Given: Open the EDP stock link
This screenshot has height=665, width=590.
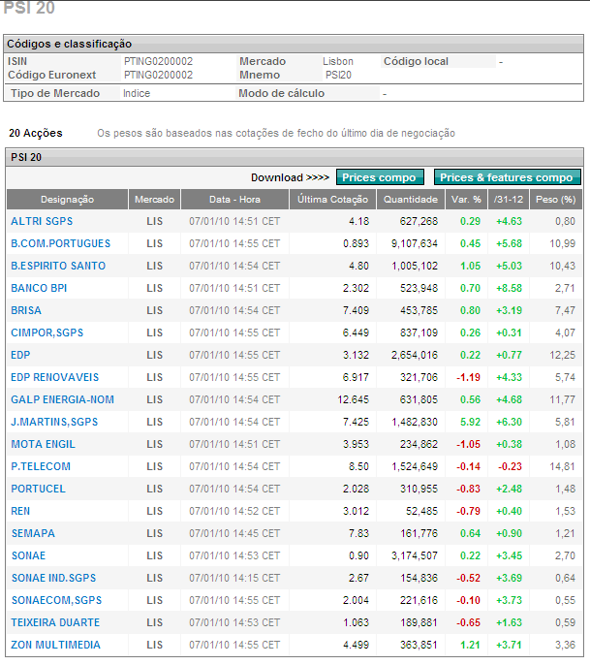Looking at the screenshot, I should 20,355.
